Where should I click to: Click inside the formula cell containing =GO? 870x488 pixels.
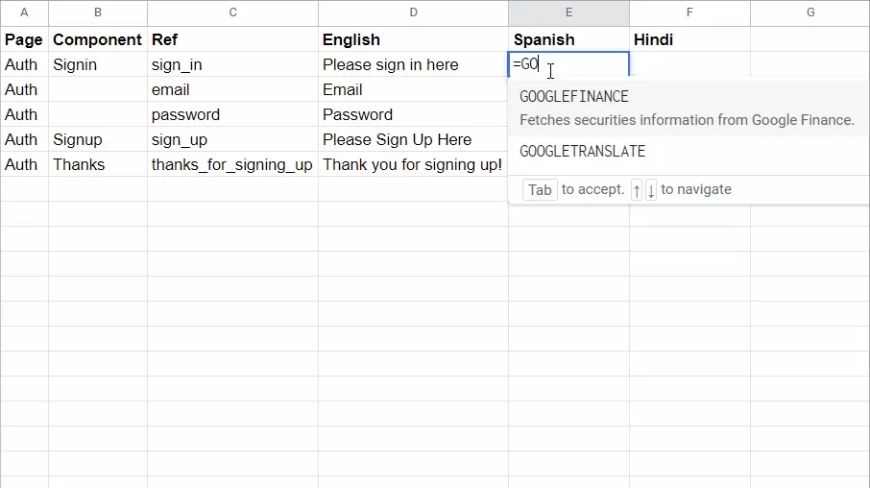[x=567, y=65]
